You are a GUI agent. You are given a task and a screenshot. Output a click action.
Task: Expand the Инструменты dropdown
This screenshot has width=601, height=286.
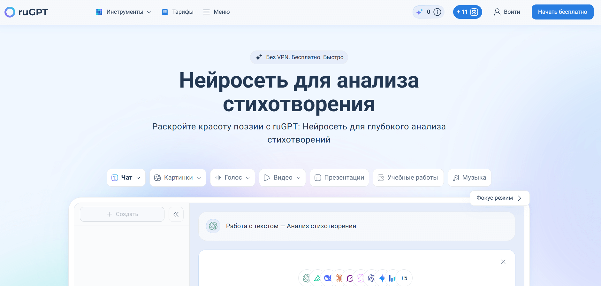[x=124, y=12]
